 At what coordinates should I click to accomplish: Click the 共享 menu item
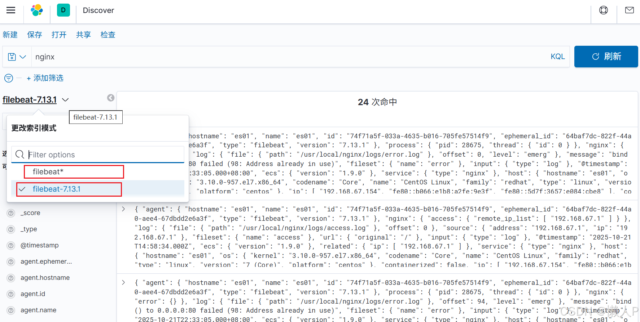84,35
